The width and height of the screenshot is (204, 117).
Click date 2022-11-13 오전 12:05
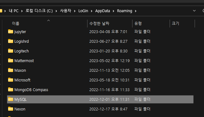(109, 70)
